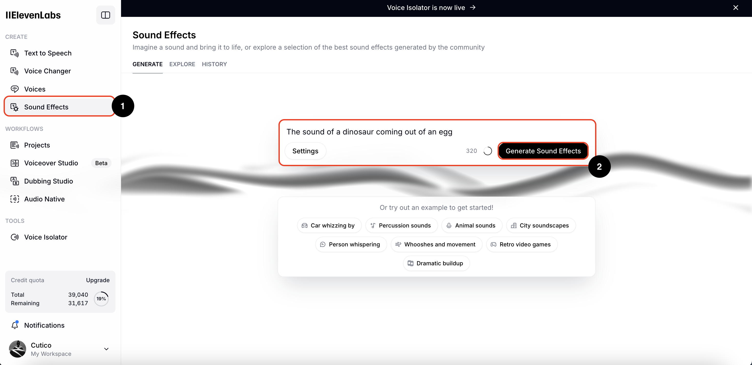Click the Upgrade link in credit quota
This screenshot has height=365, width=752.
(x=98, y=280)
